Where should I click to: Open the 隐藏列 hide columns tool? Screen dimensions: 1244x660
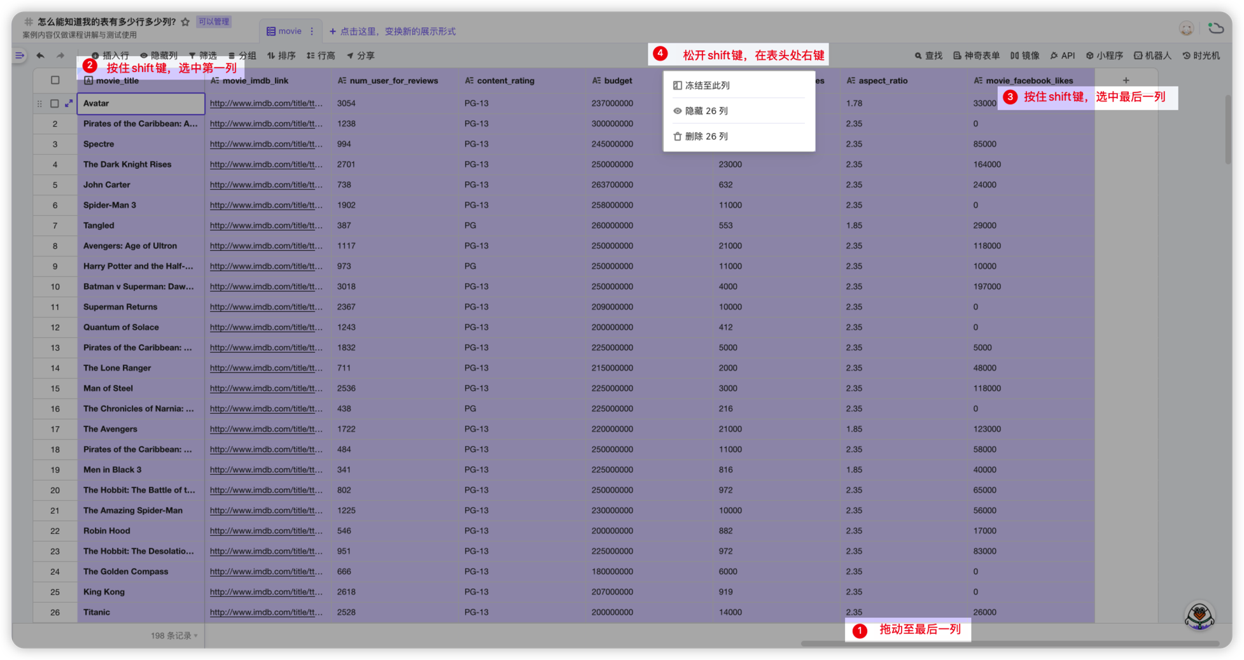click(x=158, y=55)
